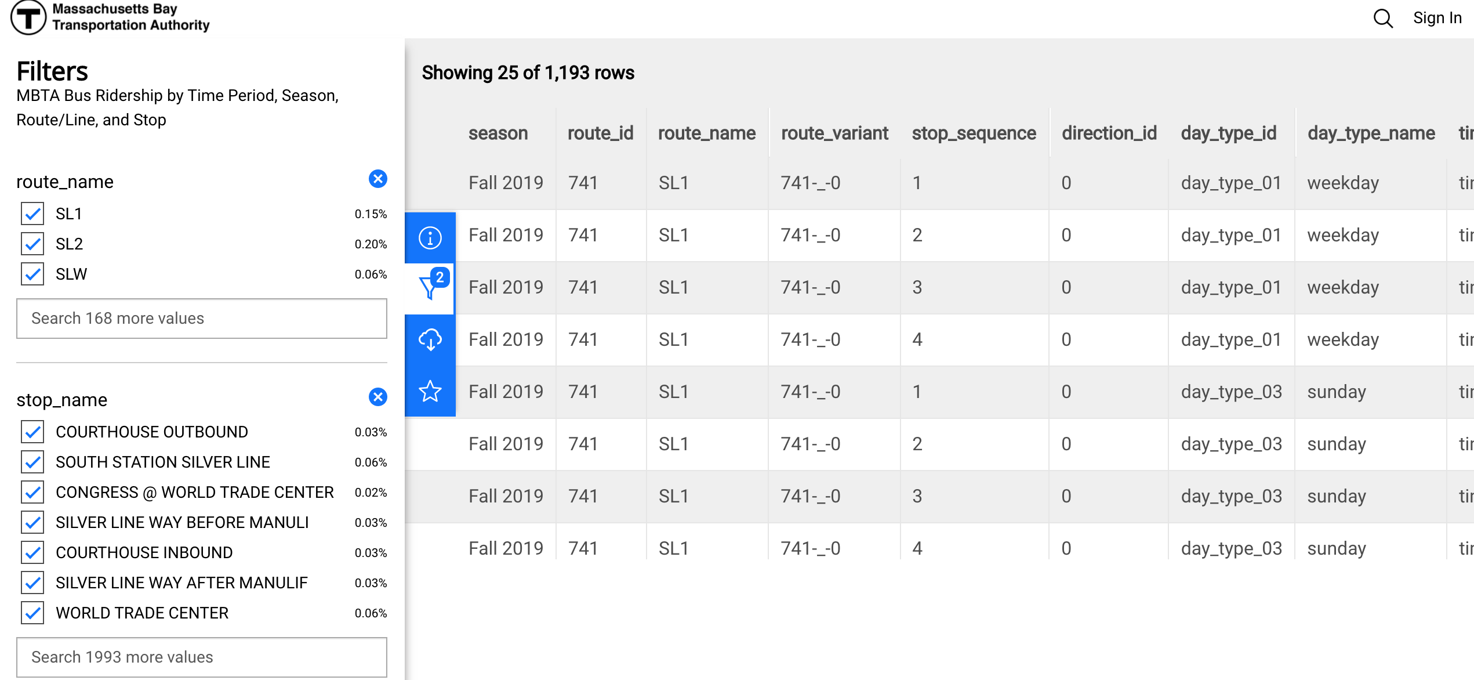Uncheck the SL1 route checkbox
Screen dimensions: 1474x680
click(x=33, y=214)
